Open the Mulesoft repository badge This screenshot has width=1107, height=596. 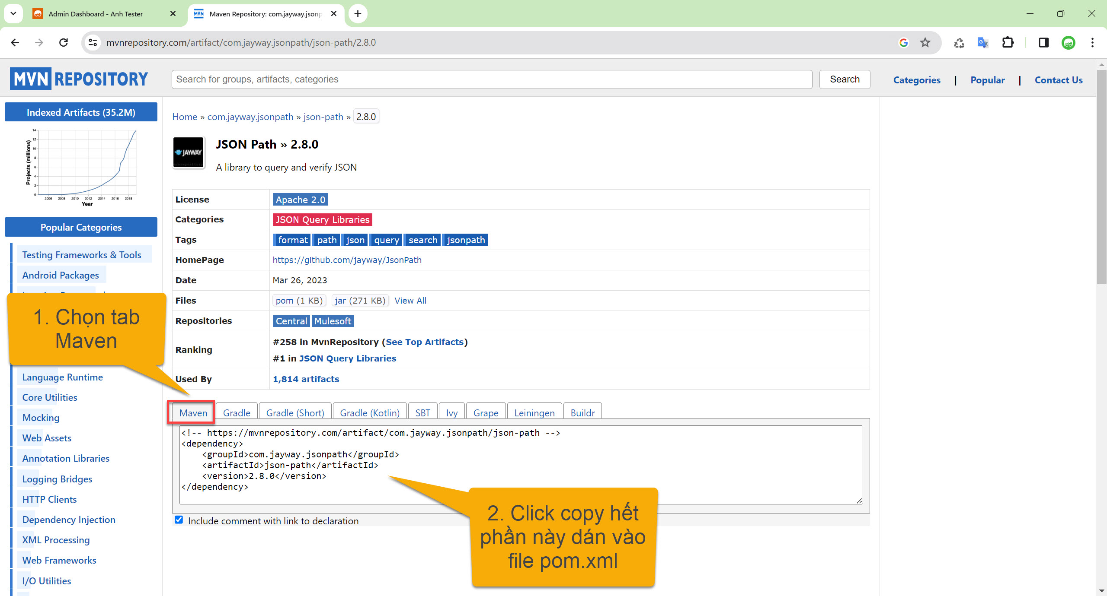coord(333,321)
